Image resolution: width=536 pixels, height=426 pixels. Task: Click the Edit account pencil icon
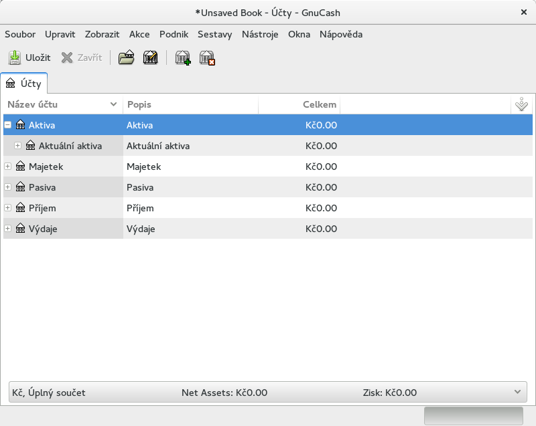click(150, 58)
